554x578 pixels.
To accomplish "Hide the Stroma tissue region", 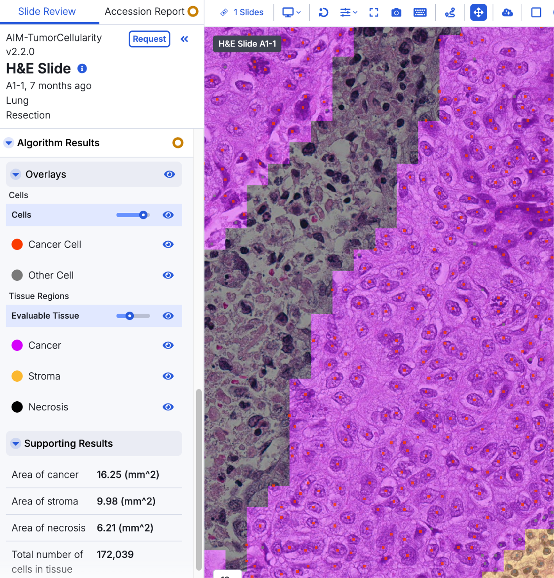I will [168, 376].
